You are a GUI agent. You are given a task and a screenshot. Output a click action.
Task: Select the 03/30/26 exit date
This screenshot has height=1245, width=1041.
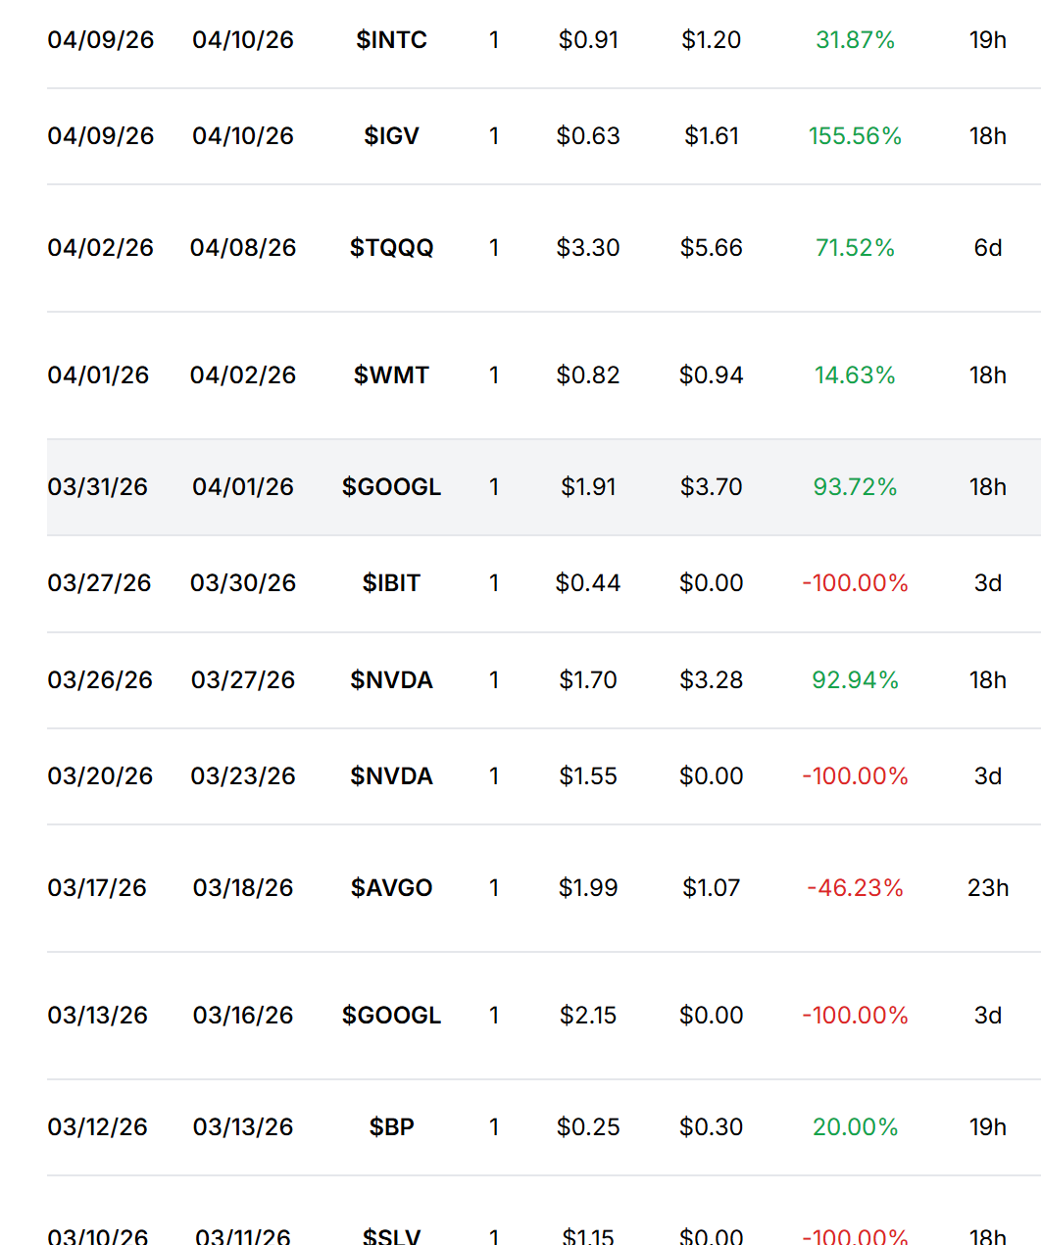pyautogui.click(x=243, y=583)
